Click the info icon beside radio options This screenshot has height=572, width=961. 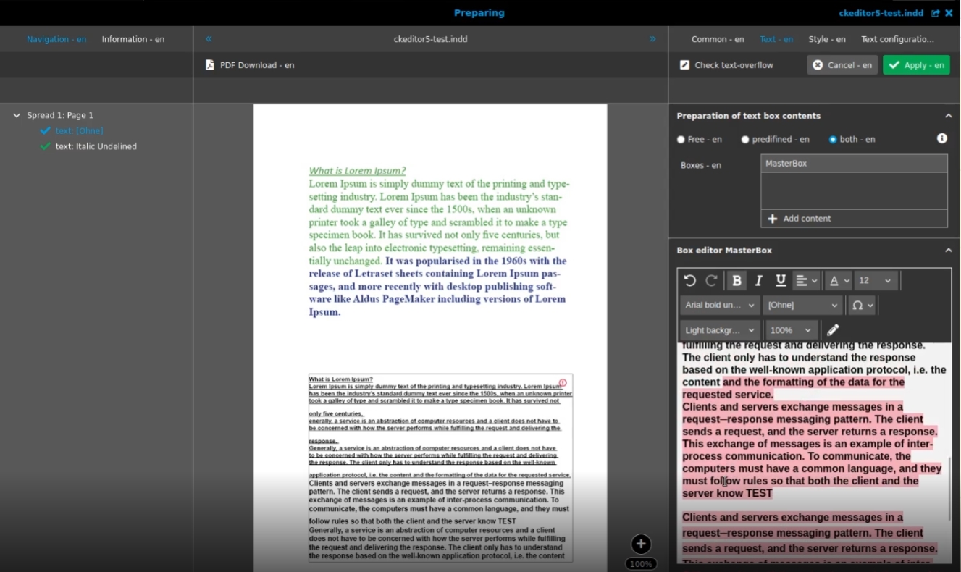point(942,138)
